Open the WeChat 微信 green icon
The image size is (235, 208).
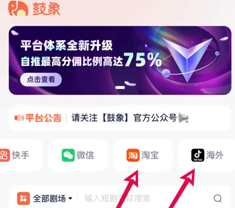[x=68, y=155]
